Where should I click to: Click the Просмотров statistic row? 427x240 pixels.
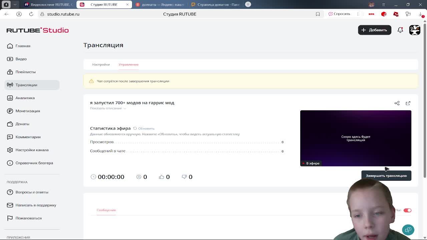tap(187, 142)
